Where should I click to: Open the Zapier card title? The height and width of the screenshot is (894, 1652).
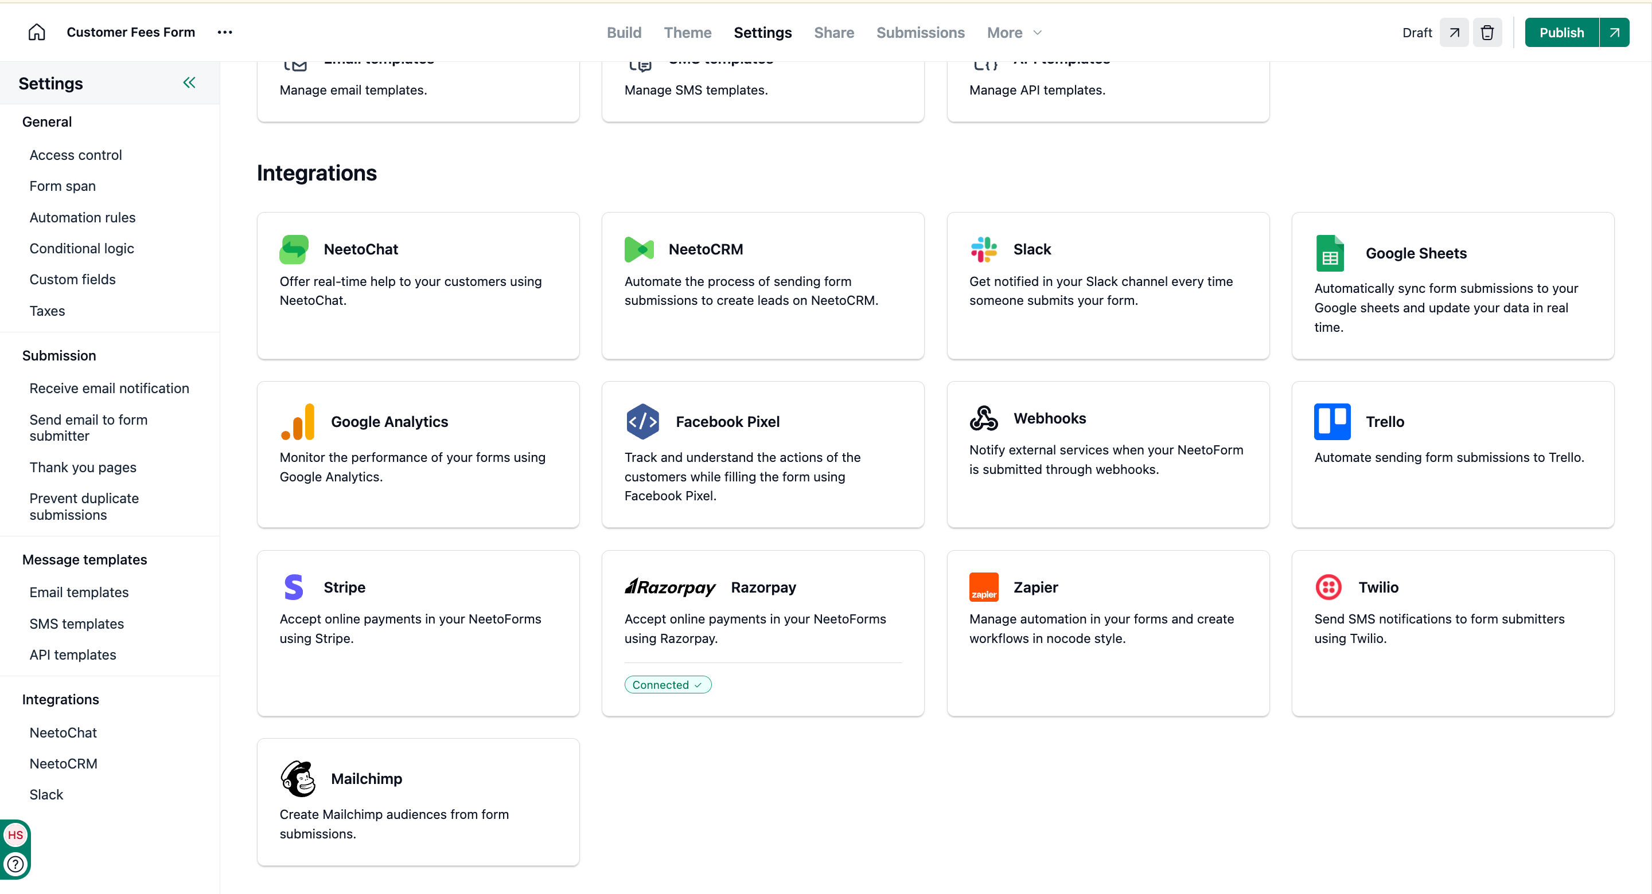tap(1035, 587)
